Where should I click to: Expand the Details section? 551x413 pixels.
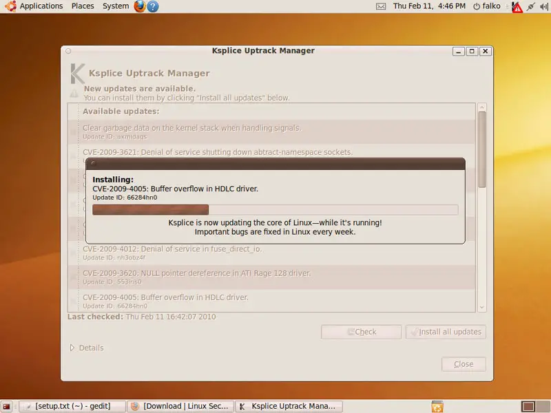87,348
